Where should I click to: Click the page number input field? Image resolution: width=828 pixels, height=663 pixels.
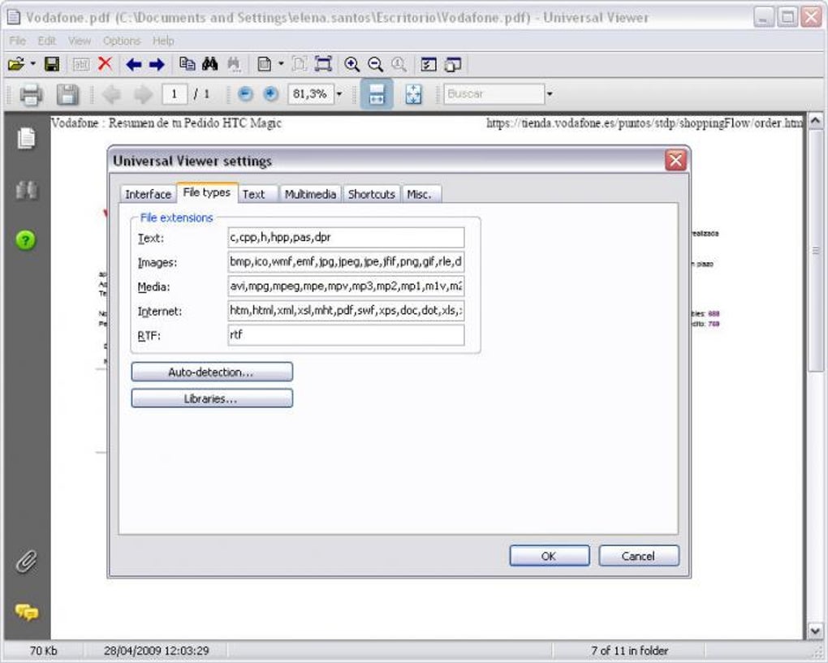[x=175, y=94]
